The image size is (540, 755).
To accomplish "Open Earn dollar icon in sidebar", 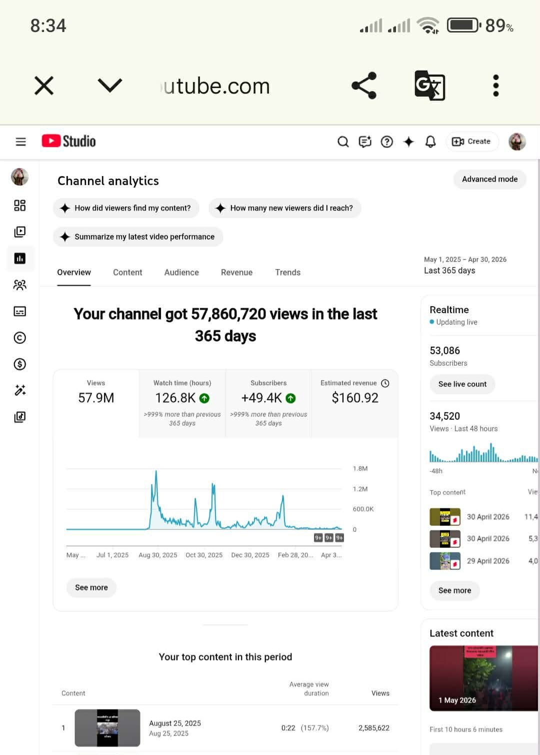I will pyautogui.click(x=20, y=364).
